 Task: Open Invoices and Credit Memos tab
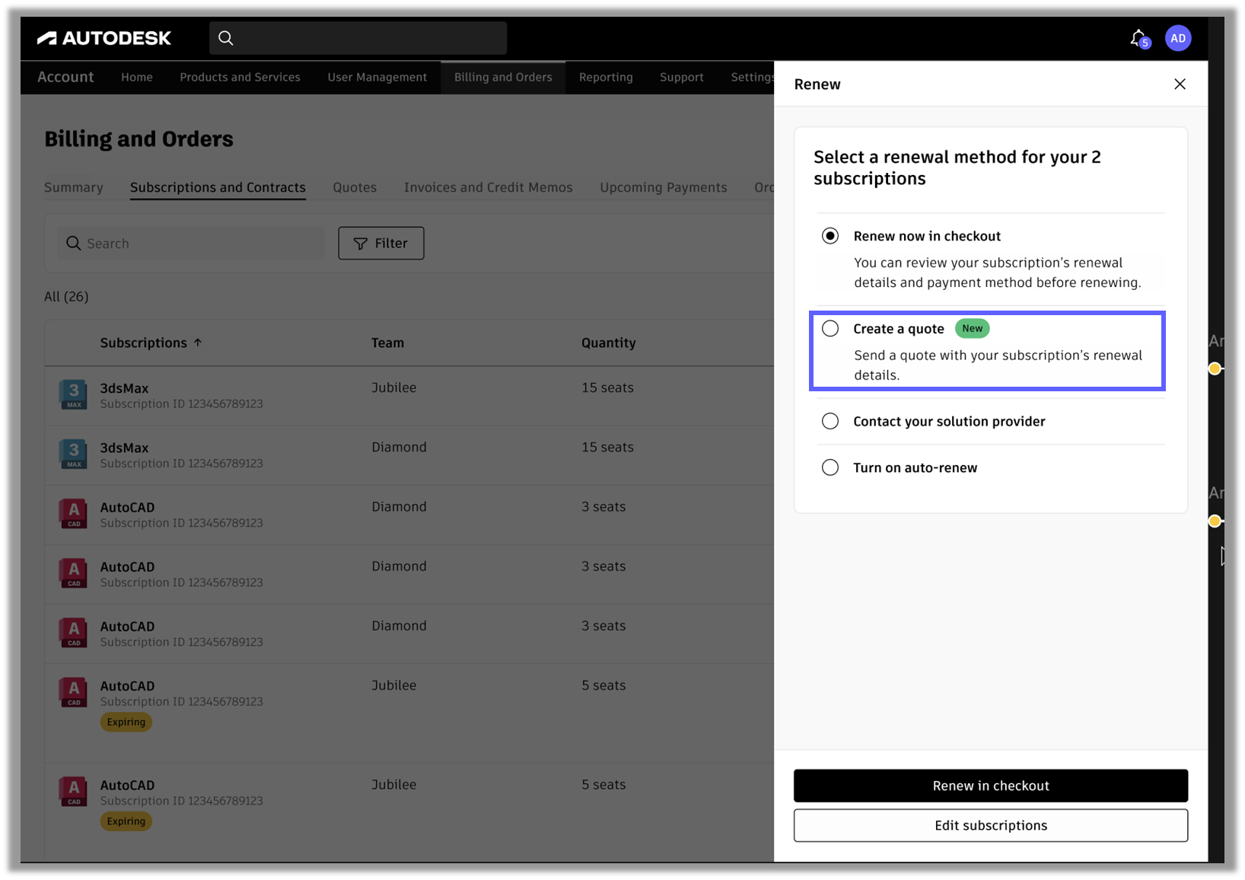tap(488, 187)
